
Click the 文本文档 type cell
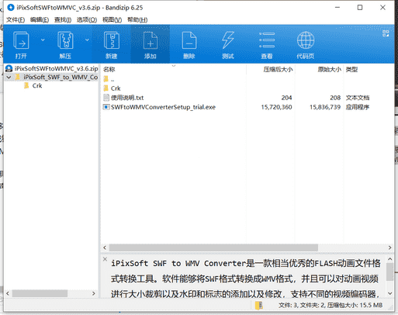[358, 98]
